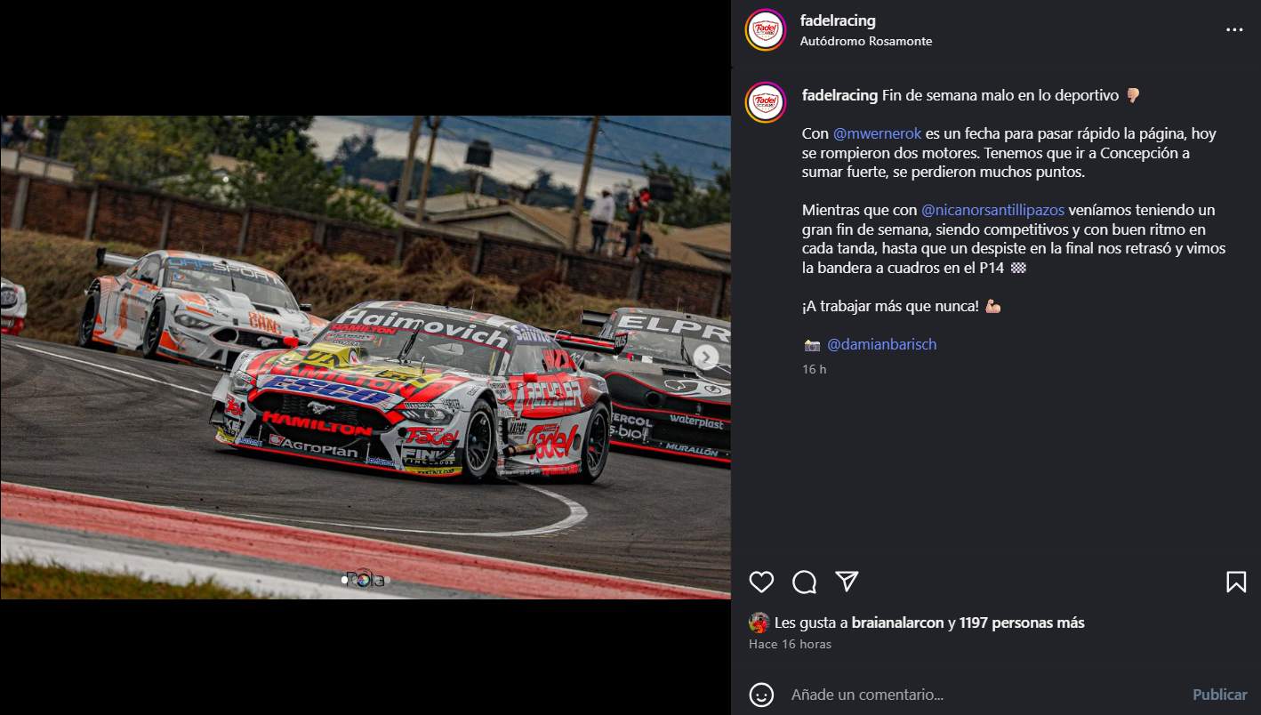Like the post with the heart icon
Image resolution: width=1261 pixels, height=715 pixels.
761,582
